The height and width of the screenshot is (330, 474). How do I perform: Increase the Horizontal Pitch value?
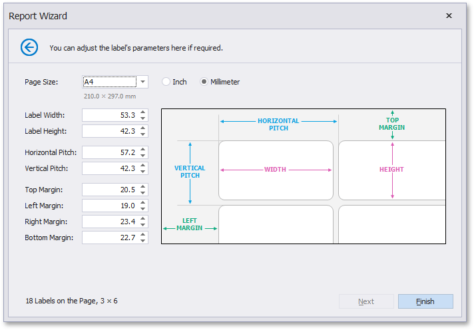[x=142, y=150]
